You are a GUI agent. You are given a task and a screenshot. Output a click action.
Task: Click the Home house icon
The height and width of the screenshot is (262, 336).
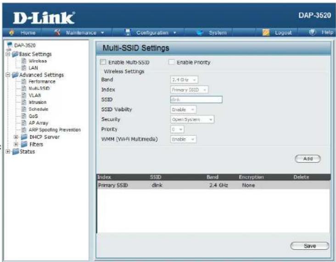tap(11, 32)
